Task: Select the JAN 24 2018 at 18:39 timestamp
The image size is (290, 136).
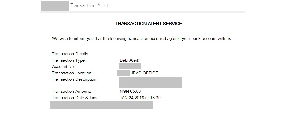Action: tap(140, 98)
